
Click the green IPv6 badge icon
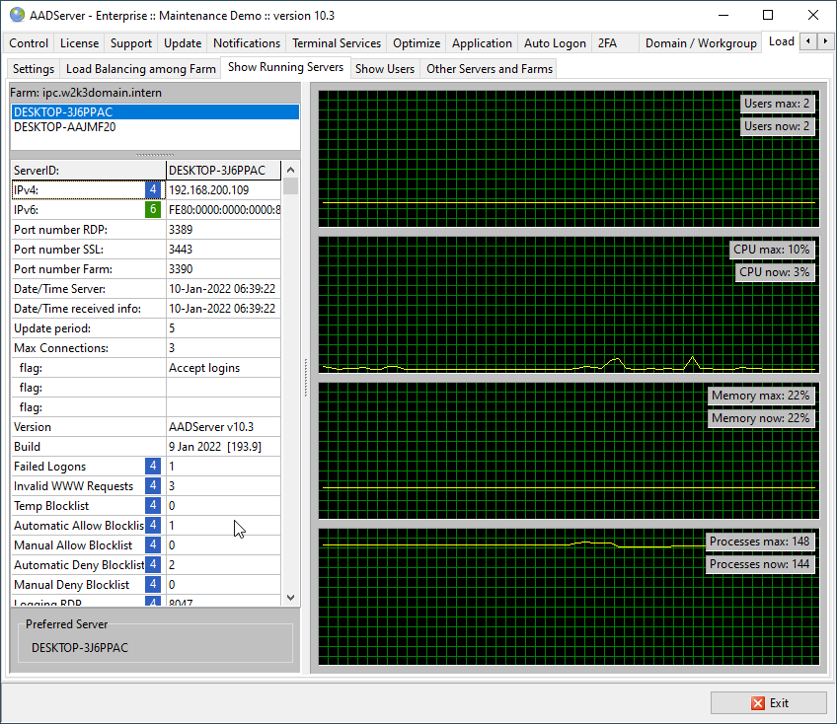[153, 210]
